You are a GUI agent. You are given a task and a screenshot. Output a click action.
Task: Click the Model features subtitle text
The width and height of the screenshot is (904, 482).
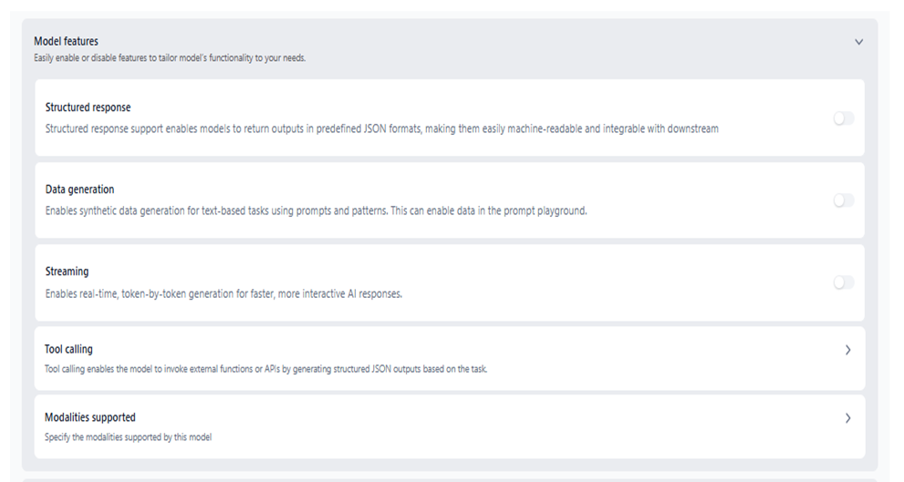tap(170, 58)
